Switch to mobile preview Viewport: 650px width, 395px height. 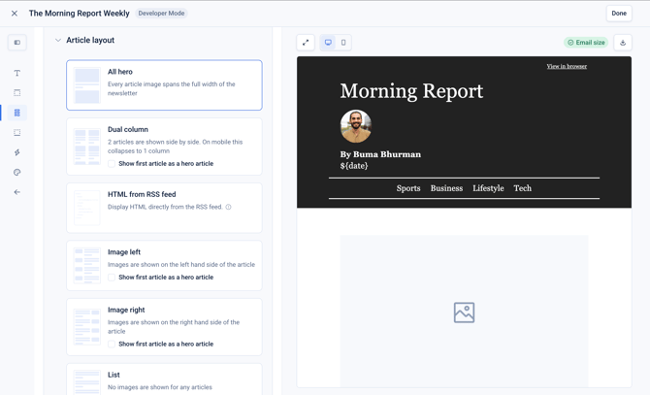click(x=343, y=43)
